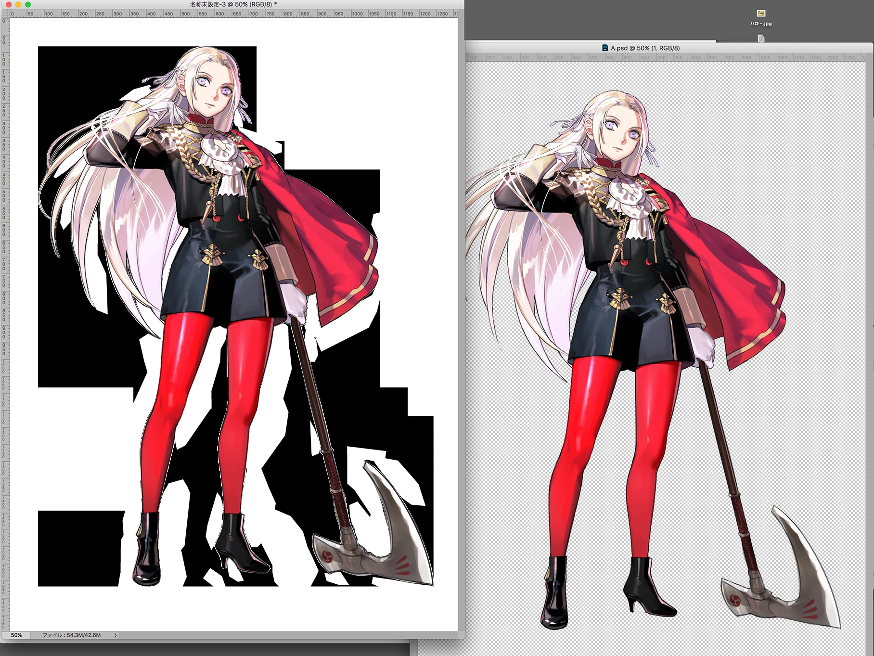Select the ハロ….jpg desktop file icon
The height and width of the screenshot is (656, 874).
click(x=761, y=13)
